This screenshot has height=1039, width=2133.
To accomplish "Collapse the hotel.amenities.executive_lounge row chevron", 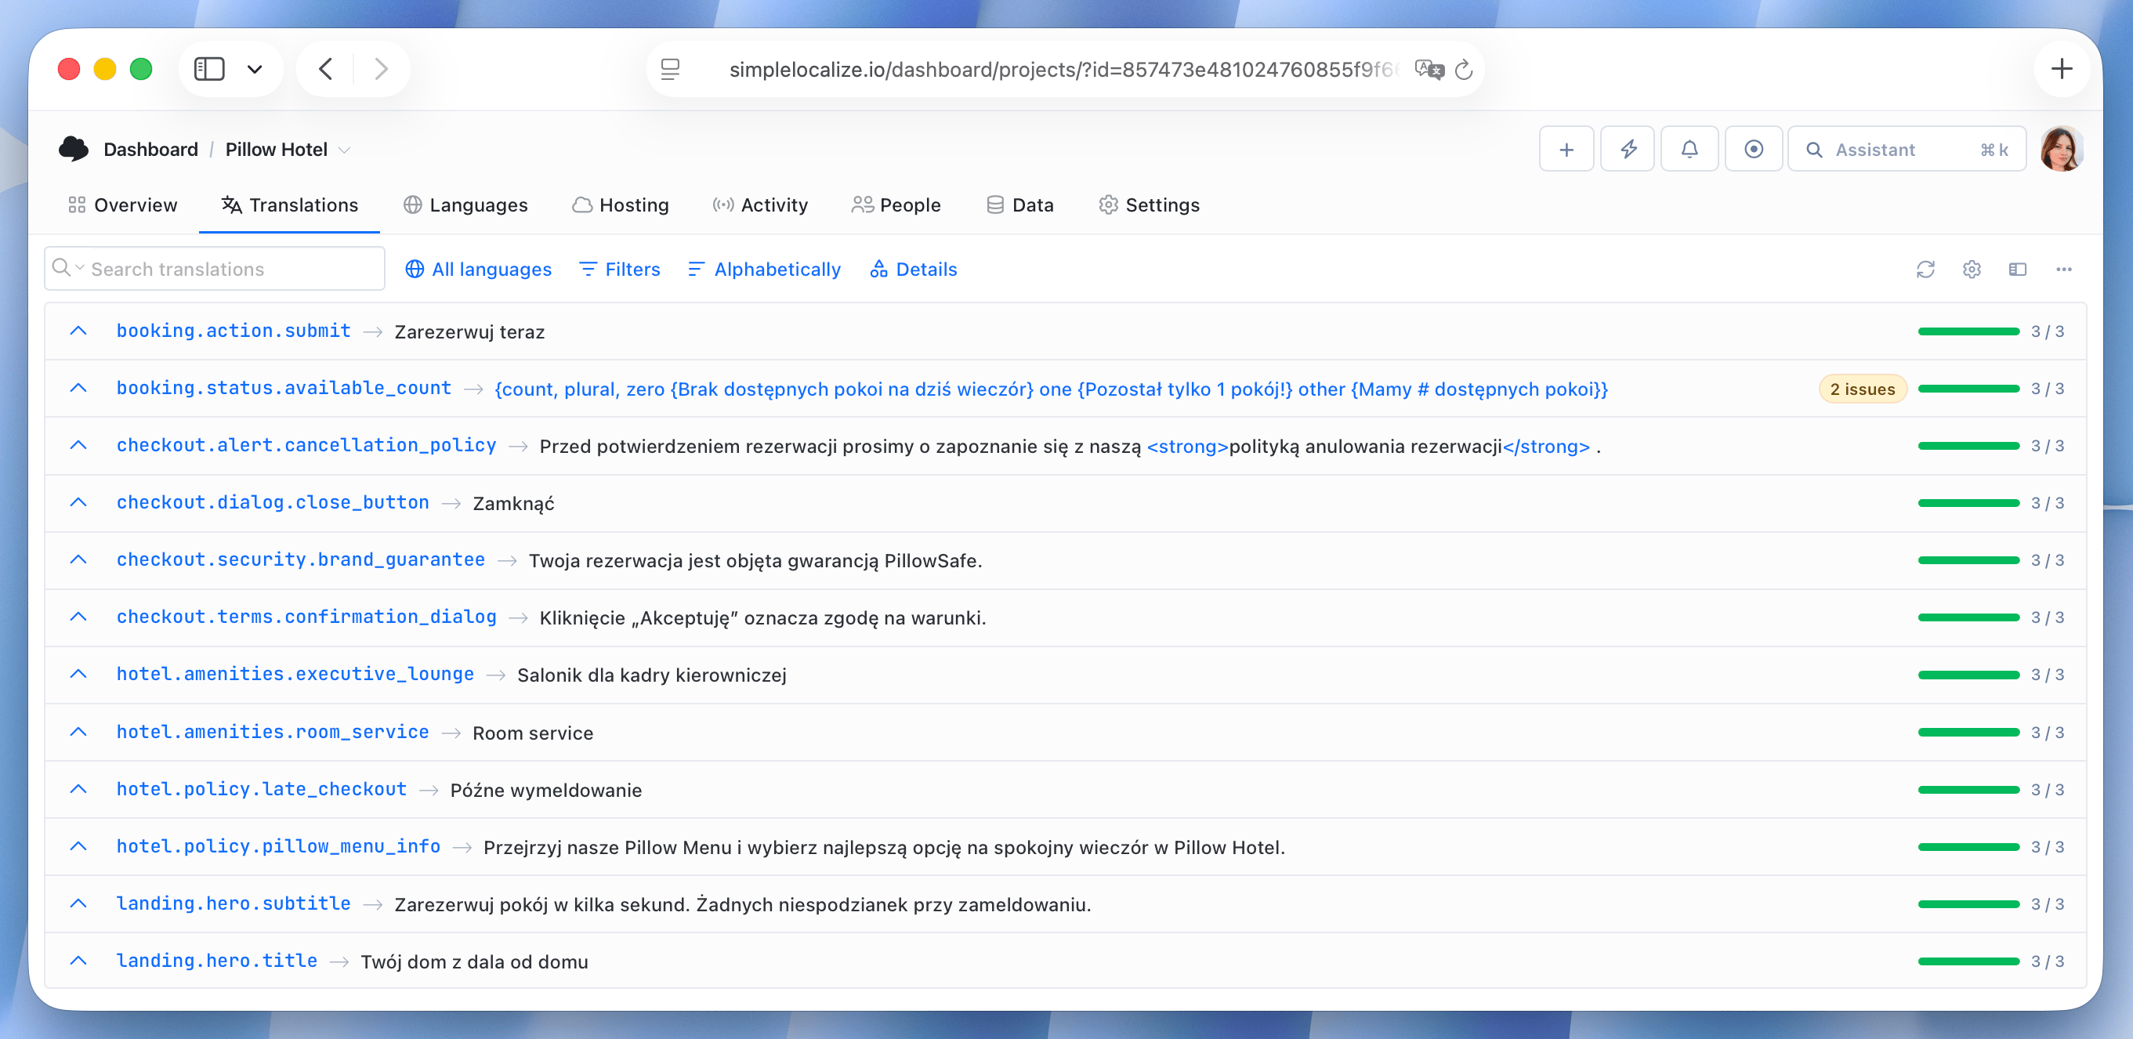I will tap(78, 674).
